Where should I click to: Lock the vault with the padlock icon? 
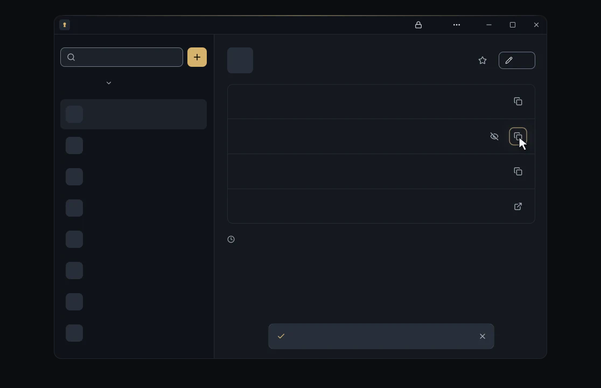click(418, 25)
